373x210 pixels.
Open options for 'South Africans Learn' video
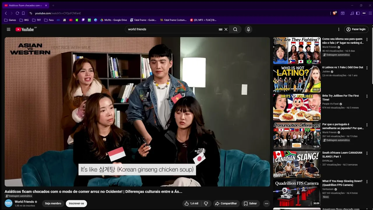pos(367,153)
